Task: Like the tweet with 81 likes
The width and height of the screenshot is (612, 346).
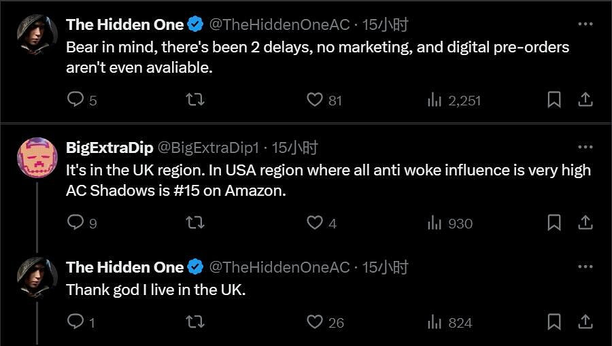Action: click(x=314, y=100)
